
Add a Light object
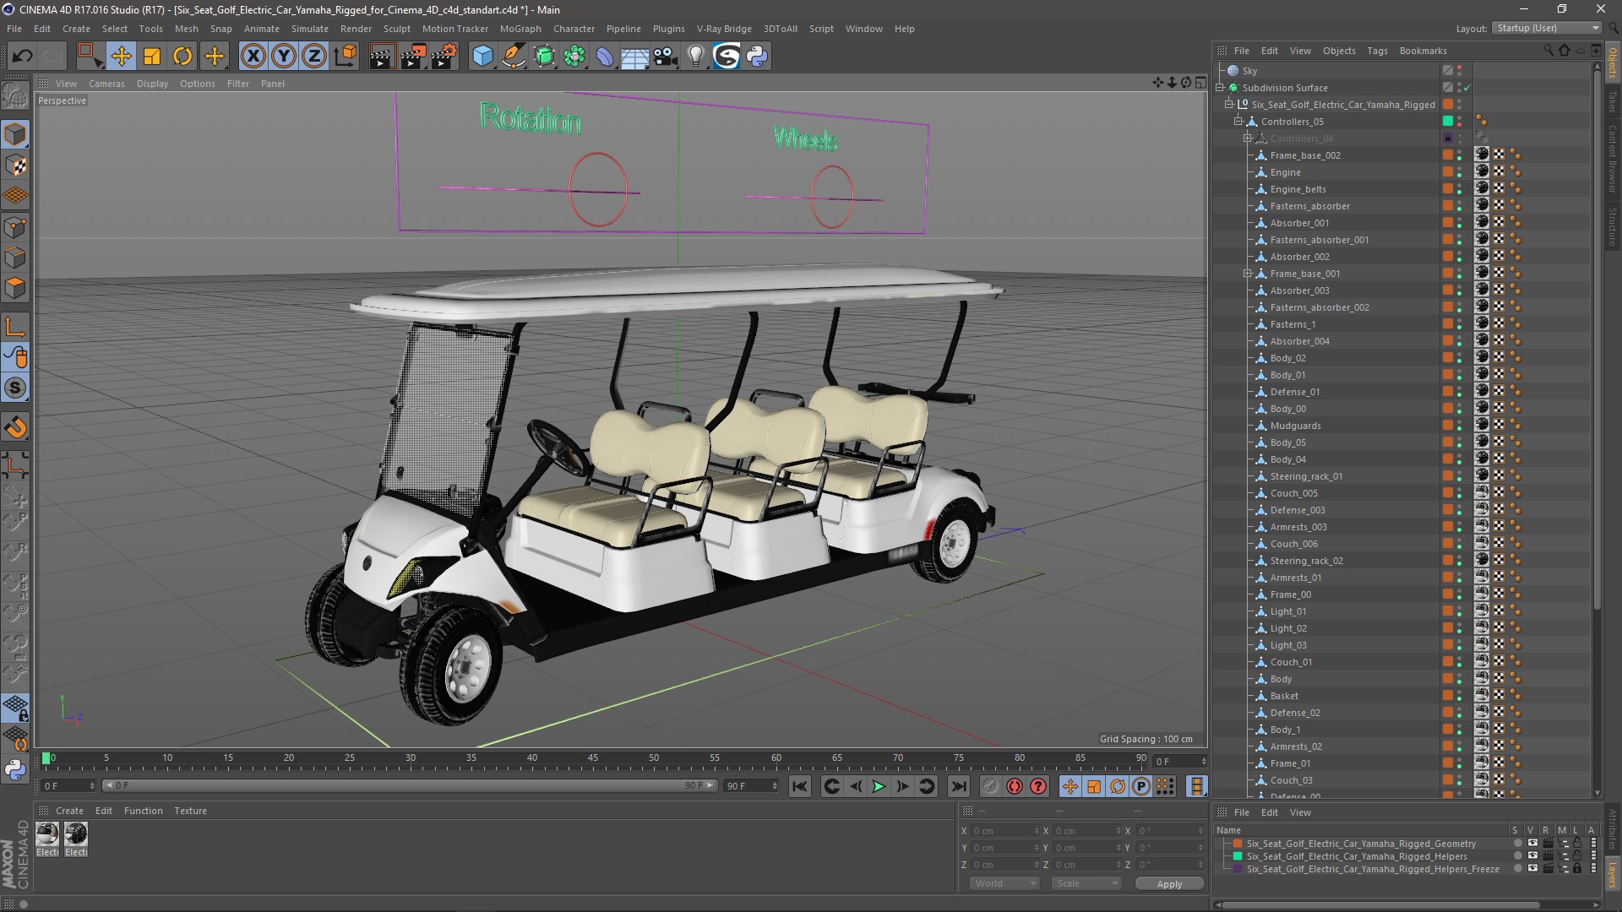[x=695, y=57]
